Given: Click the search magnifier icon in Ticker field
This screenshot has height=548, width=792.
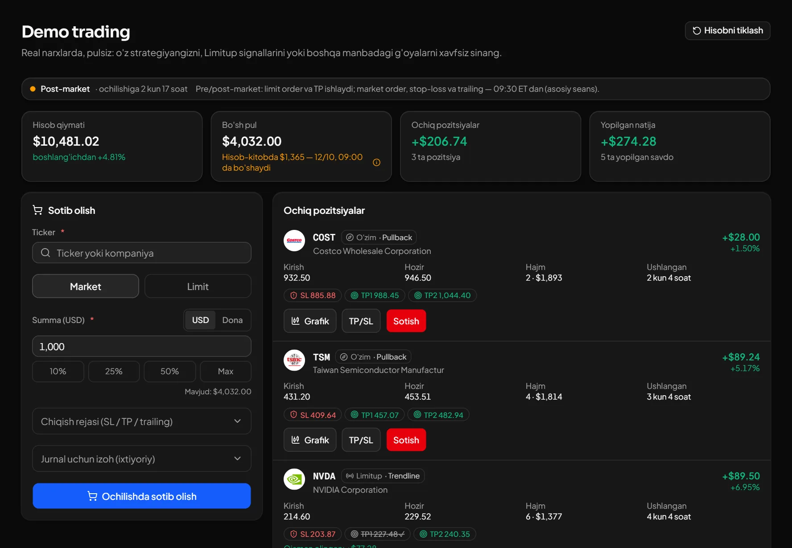Looking at the screenshot, I should point(45,253).
